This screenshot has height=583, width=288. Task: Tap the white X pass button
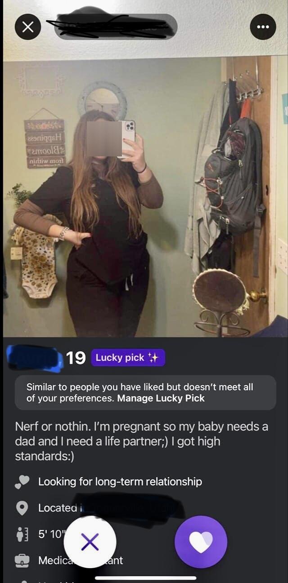pos(90,542)
